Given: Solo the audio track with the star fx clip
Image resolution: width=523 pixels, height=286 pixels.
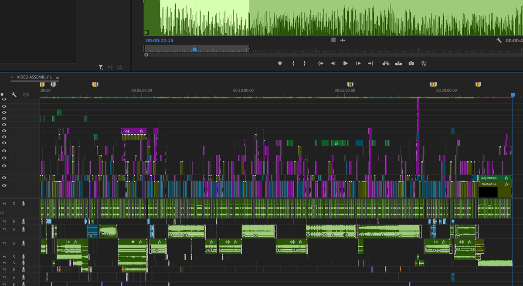Looking at the screenshot, I should pyautogui.click(x=14, y=243).
